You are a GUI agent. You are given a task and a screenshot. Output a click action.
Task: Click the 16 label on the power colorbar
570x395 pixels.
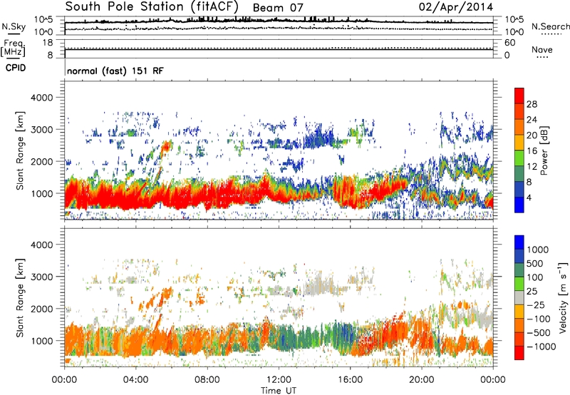[532, 151]
